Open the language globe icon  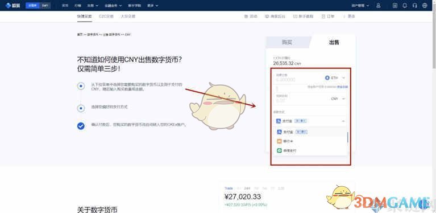425,5
